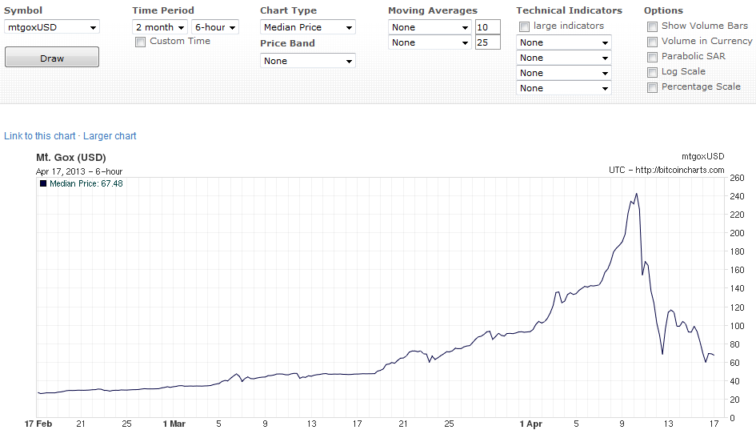Click the 1 Apr x-axis label
756x438 pixels.
(x=531, y=424)
